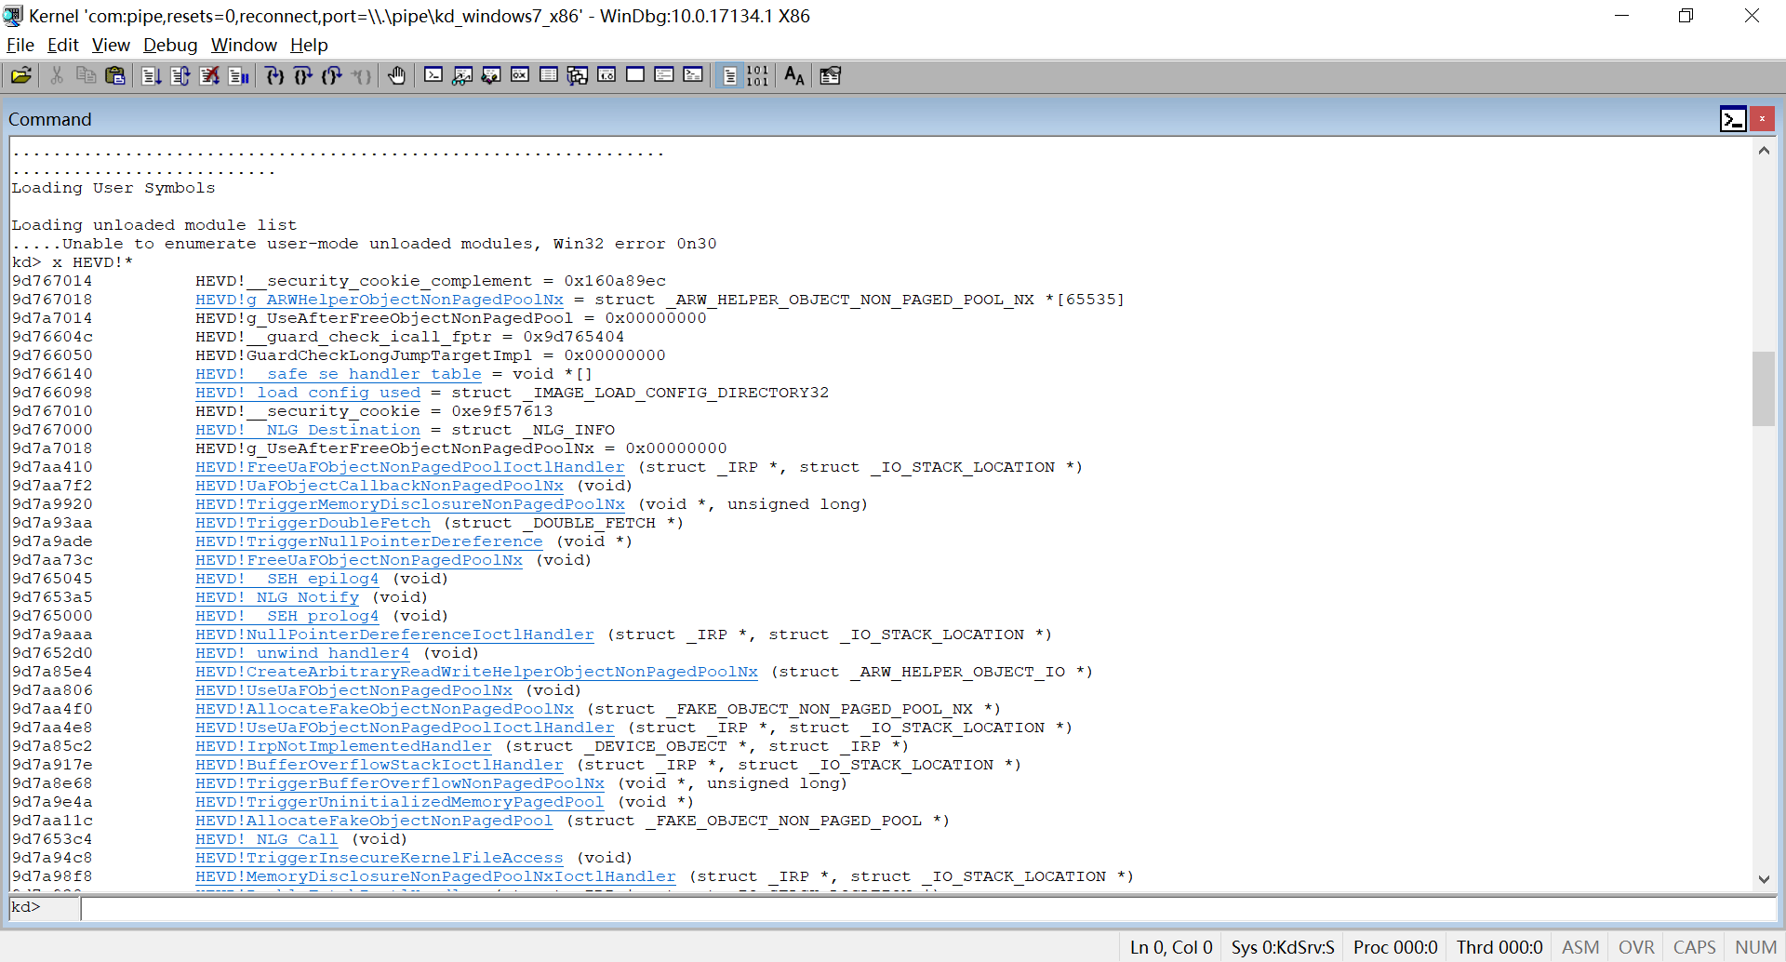Follow the HEVD!FreeUaFObjectNonPagedPoolIoctlHandler link
The image size is (1786, 962).
[x=410, y=467]
